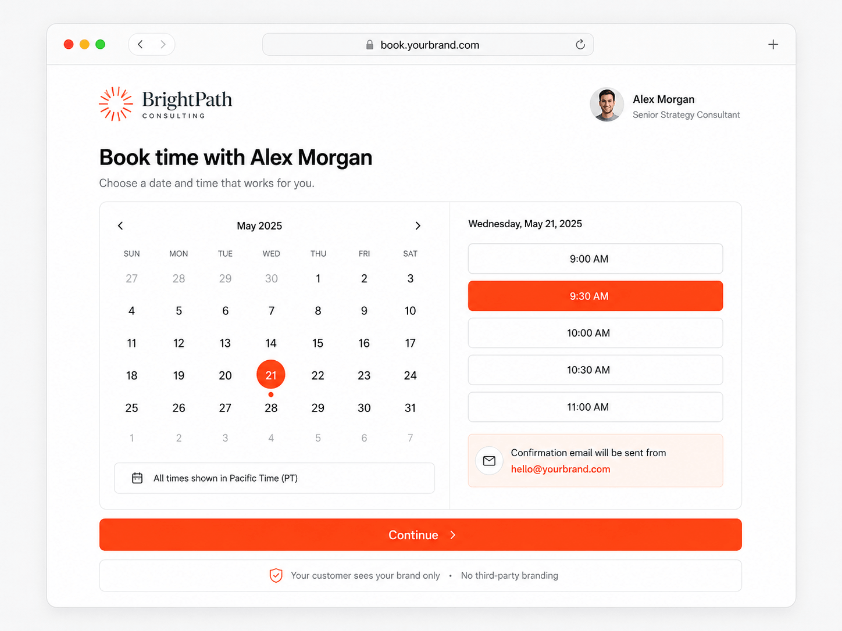Pick May 19 on the calendar
The image size is (842, 631).
coord(179,375)
